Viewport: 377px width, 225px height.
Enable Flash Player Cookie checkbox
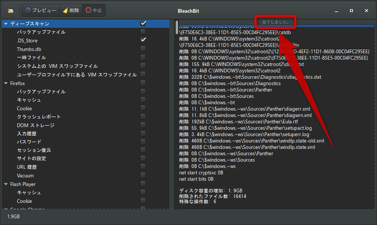pyautogui.click(x=143, y=200)
